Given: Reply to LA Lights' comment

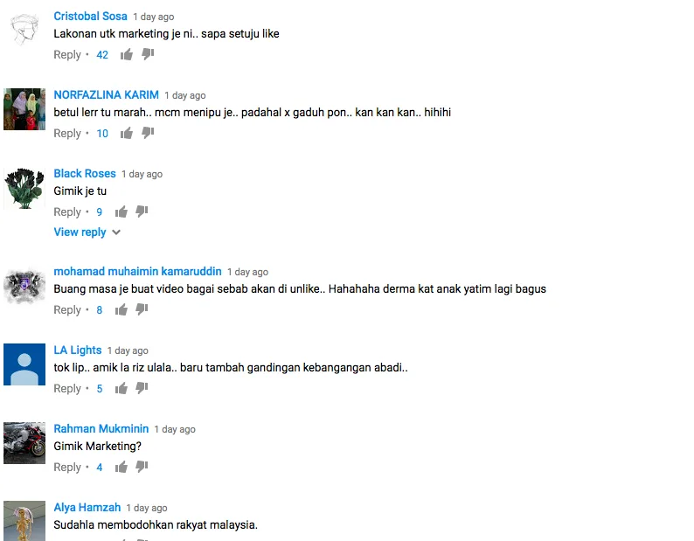Looking at the screenshot, I should coord(67,388).
